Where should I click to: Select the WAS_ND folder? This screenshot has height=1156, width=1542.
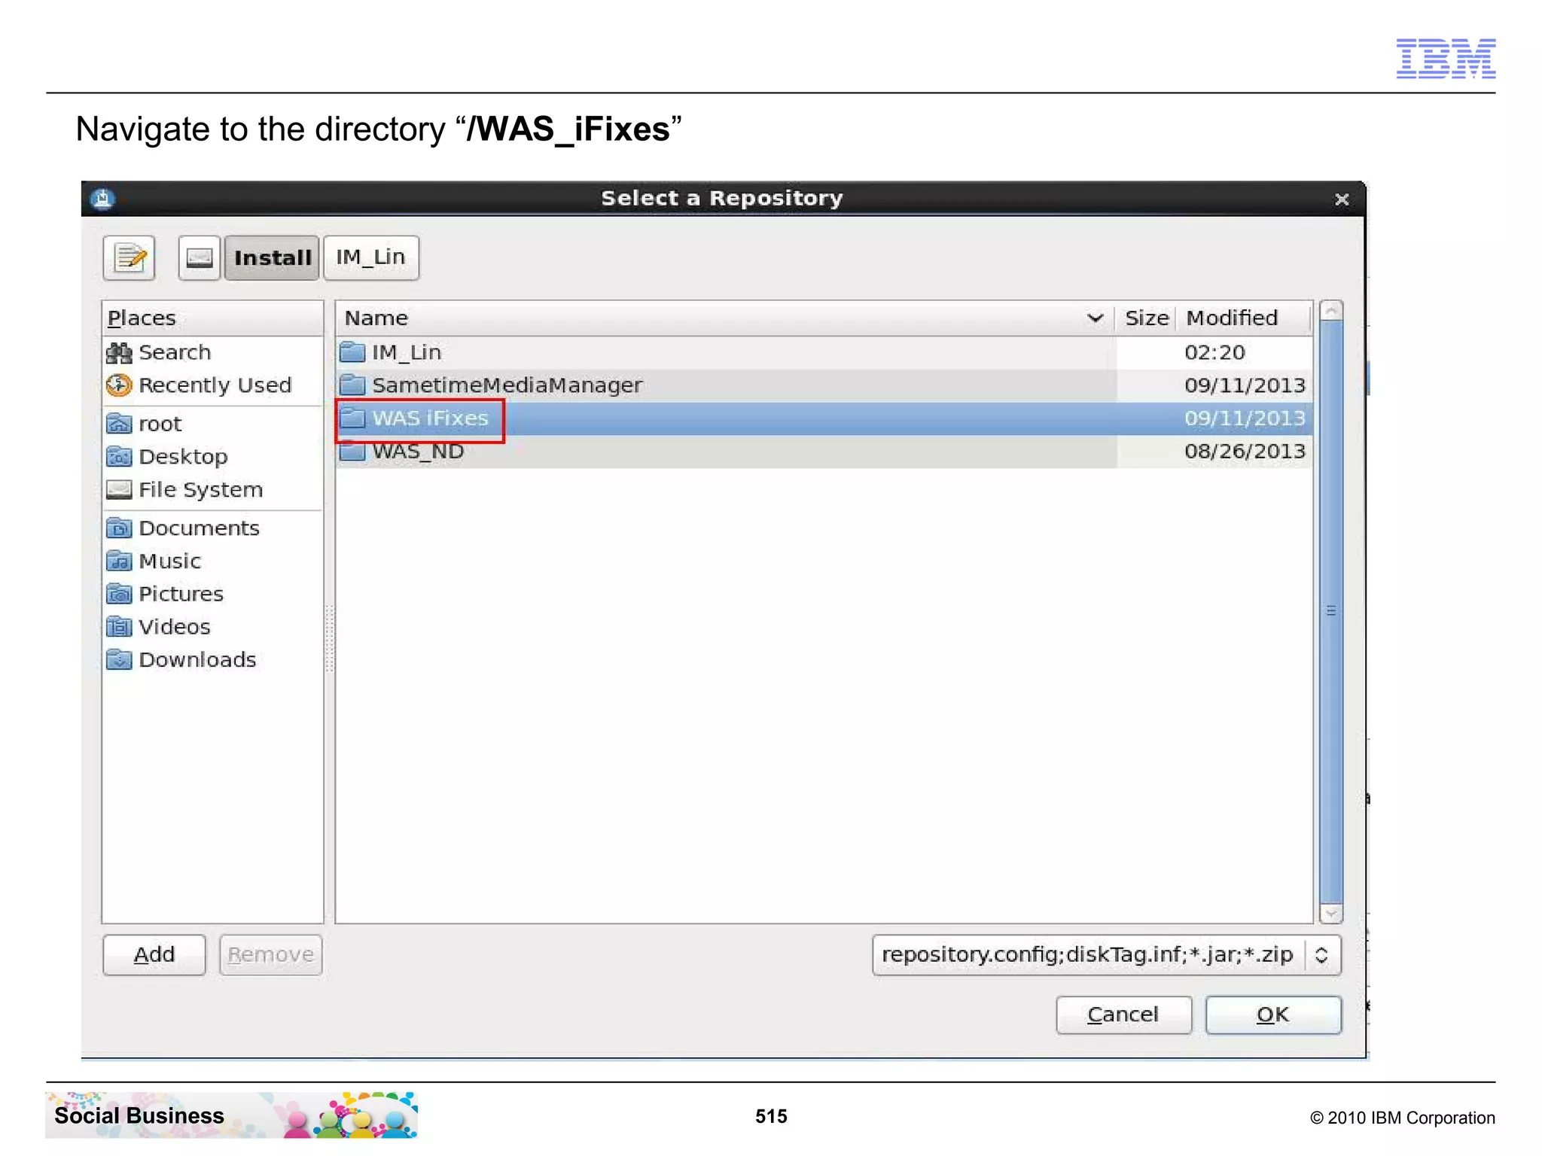[x=824, y=452]
